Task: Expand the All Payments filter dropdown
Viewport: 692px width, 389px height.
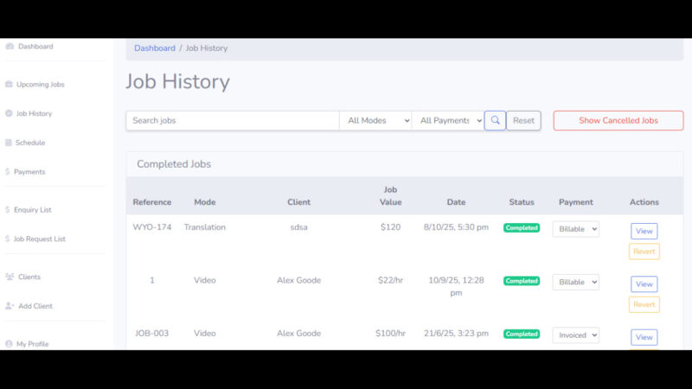Action: pyautogui.click(x=447, y=120)
